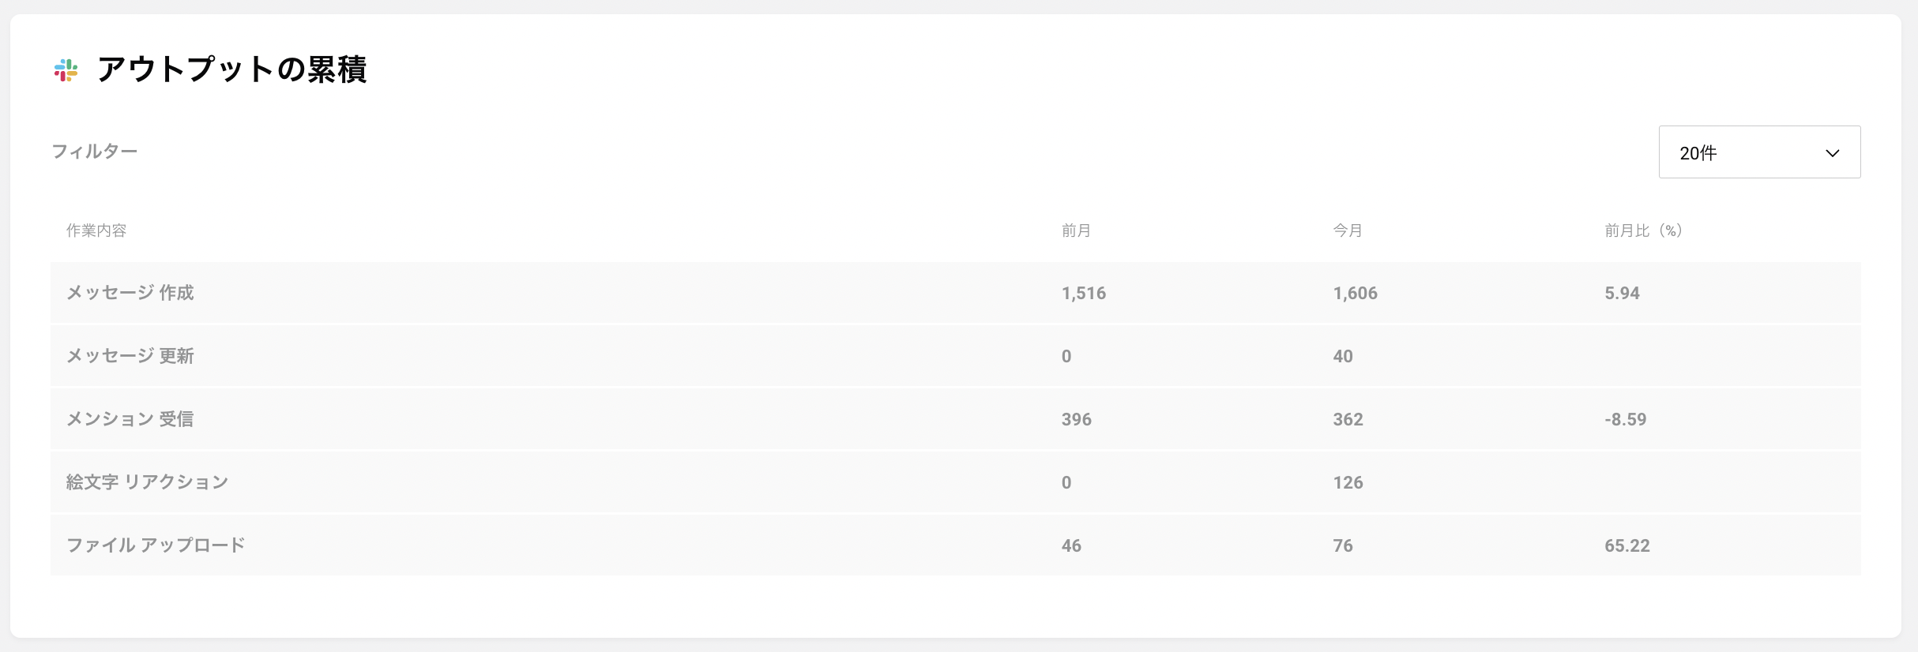Select the メッセージ 更新 row

coord(956,356)
